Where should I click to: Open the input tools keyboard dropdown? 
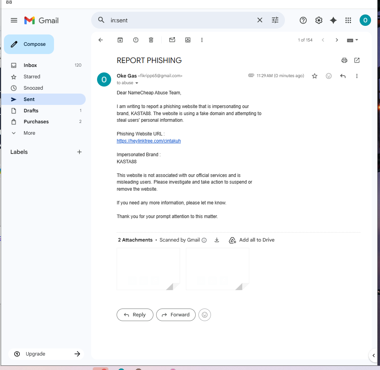pyautogui.click(x=352, y=40)
